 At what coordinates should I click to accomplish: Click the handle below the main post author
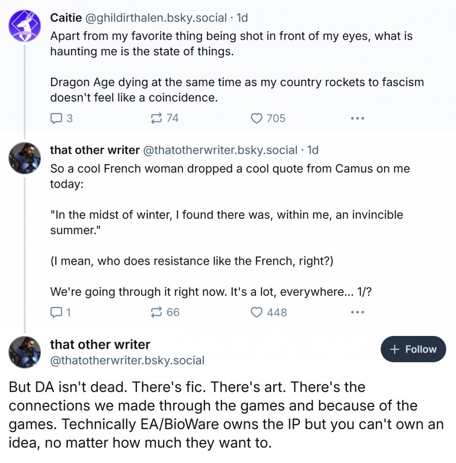pyautogui.click(x=127, y=360)
